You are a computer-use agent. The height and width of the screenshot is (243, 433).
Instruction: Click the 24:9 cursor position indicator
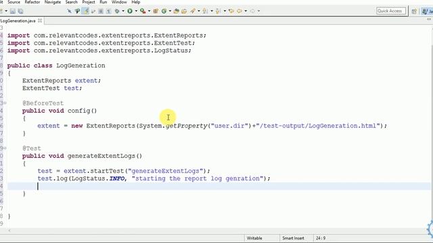coord(321,238)
